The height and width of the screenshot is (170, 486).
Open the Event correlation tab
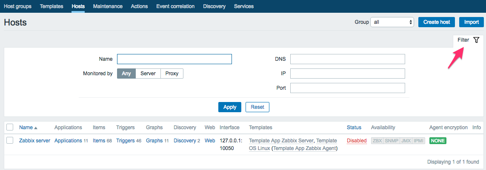[x=175, y=6]
